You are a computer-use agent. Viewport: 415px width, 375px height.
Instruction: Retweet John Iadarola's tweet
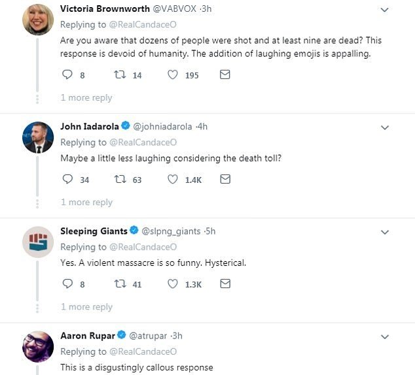119,180
